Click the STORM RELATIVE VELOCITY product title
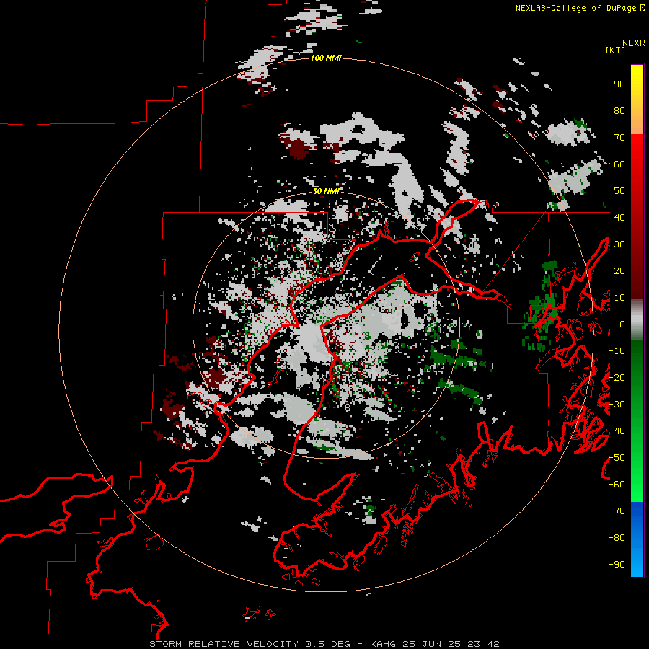This screenshot has height=649, width=649. coord(224,644)
